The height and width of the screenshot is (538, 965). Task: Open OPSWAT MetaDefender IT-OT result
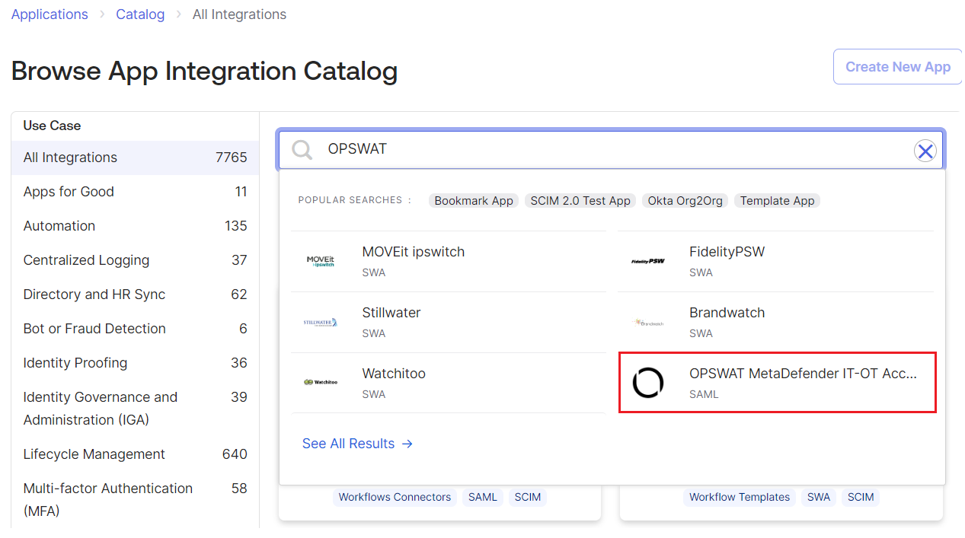tap(777, 383)
